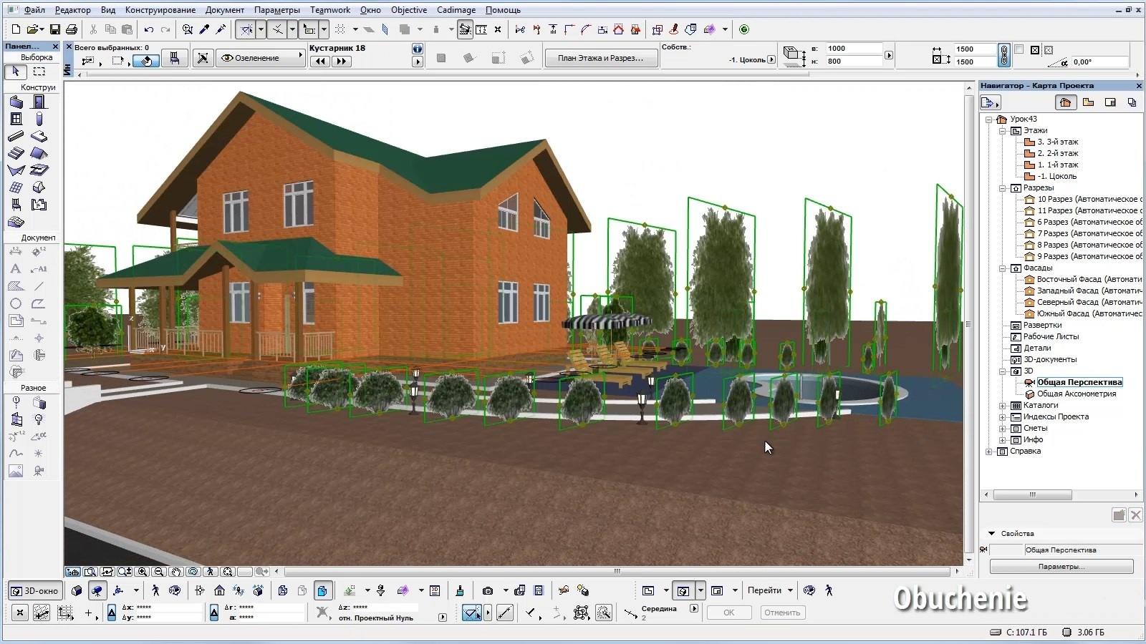Toggle the chain link proportion lock
This screenshot has height=644, width=1146.
pyautogui.click(x=1004, y=55)
